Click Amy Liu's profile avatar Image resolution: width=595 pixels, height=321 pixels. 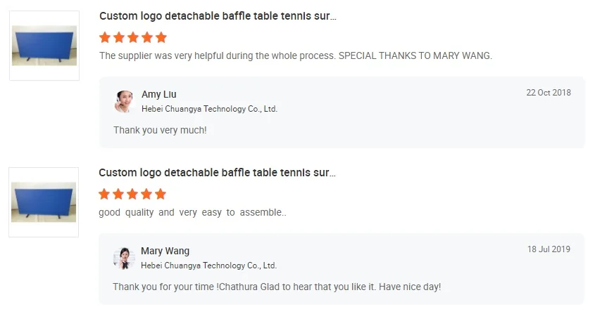pos(124,101)
